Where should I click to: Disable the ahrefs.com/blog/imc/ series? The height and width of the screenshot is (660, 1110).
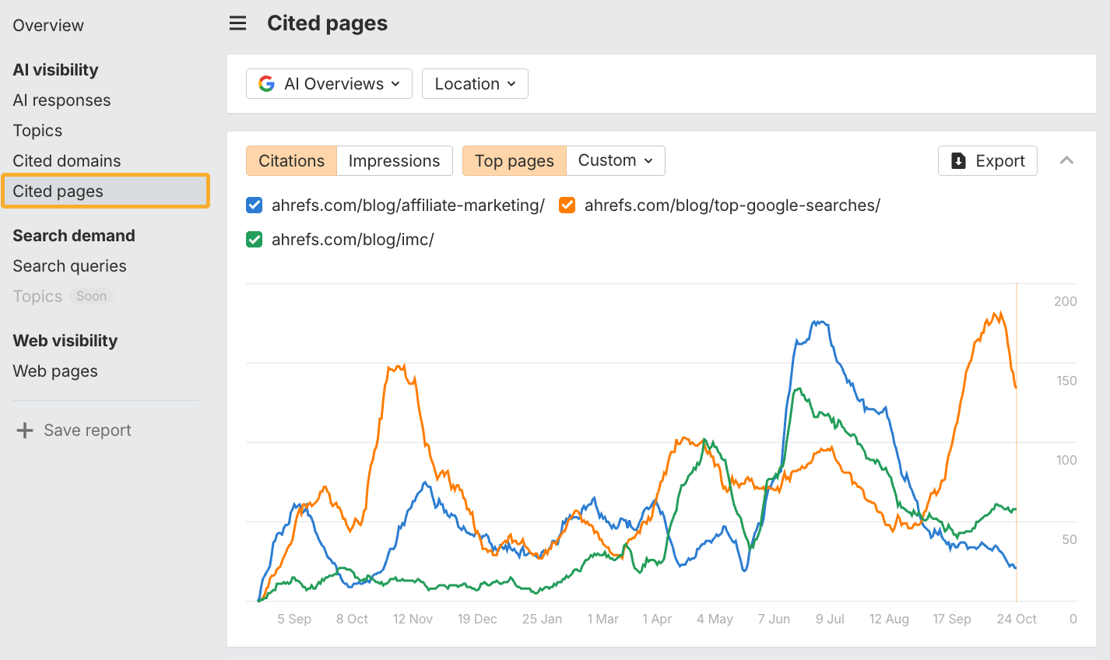(x=254, y=239)
